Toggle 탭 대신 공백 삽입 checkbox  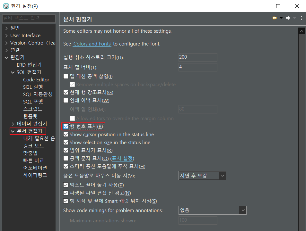tap(66, 76)
